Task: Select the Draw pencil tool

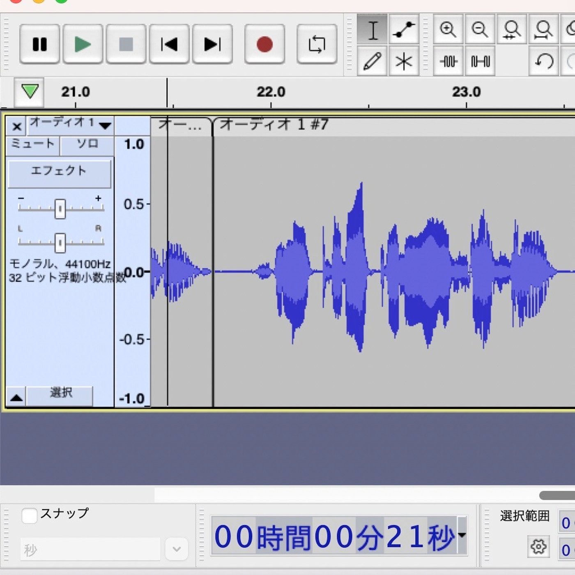Action: coord(372,62)
